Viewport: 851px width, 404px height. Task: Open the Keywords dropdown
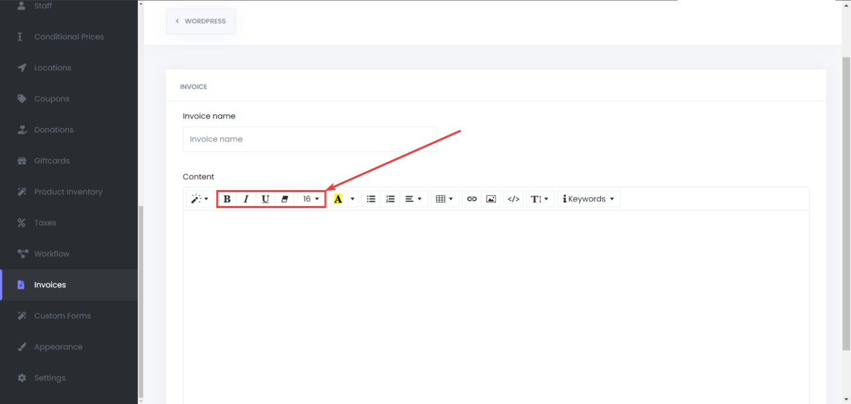point(588,199)
